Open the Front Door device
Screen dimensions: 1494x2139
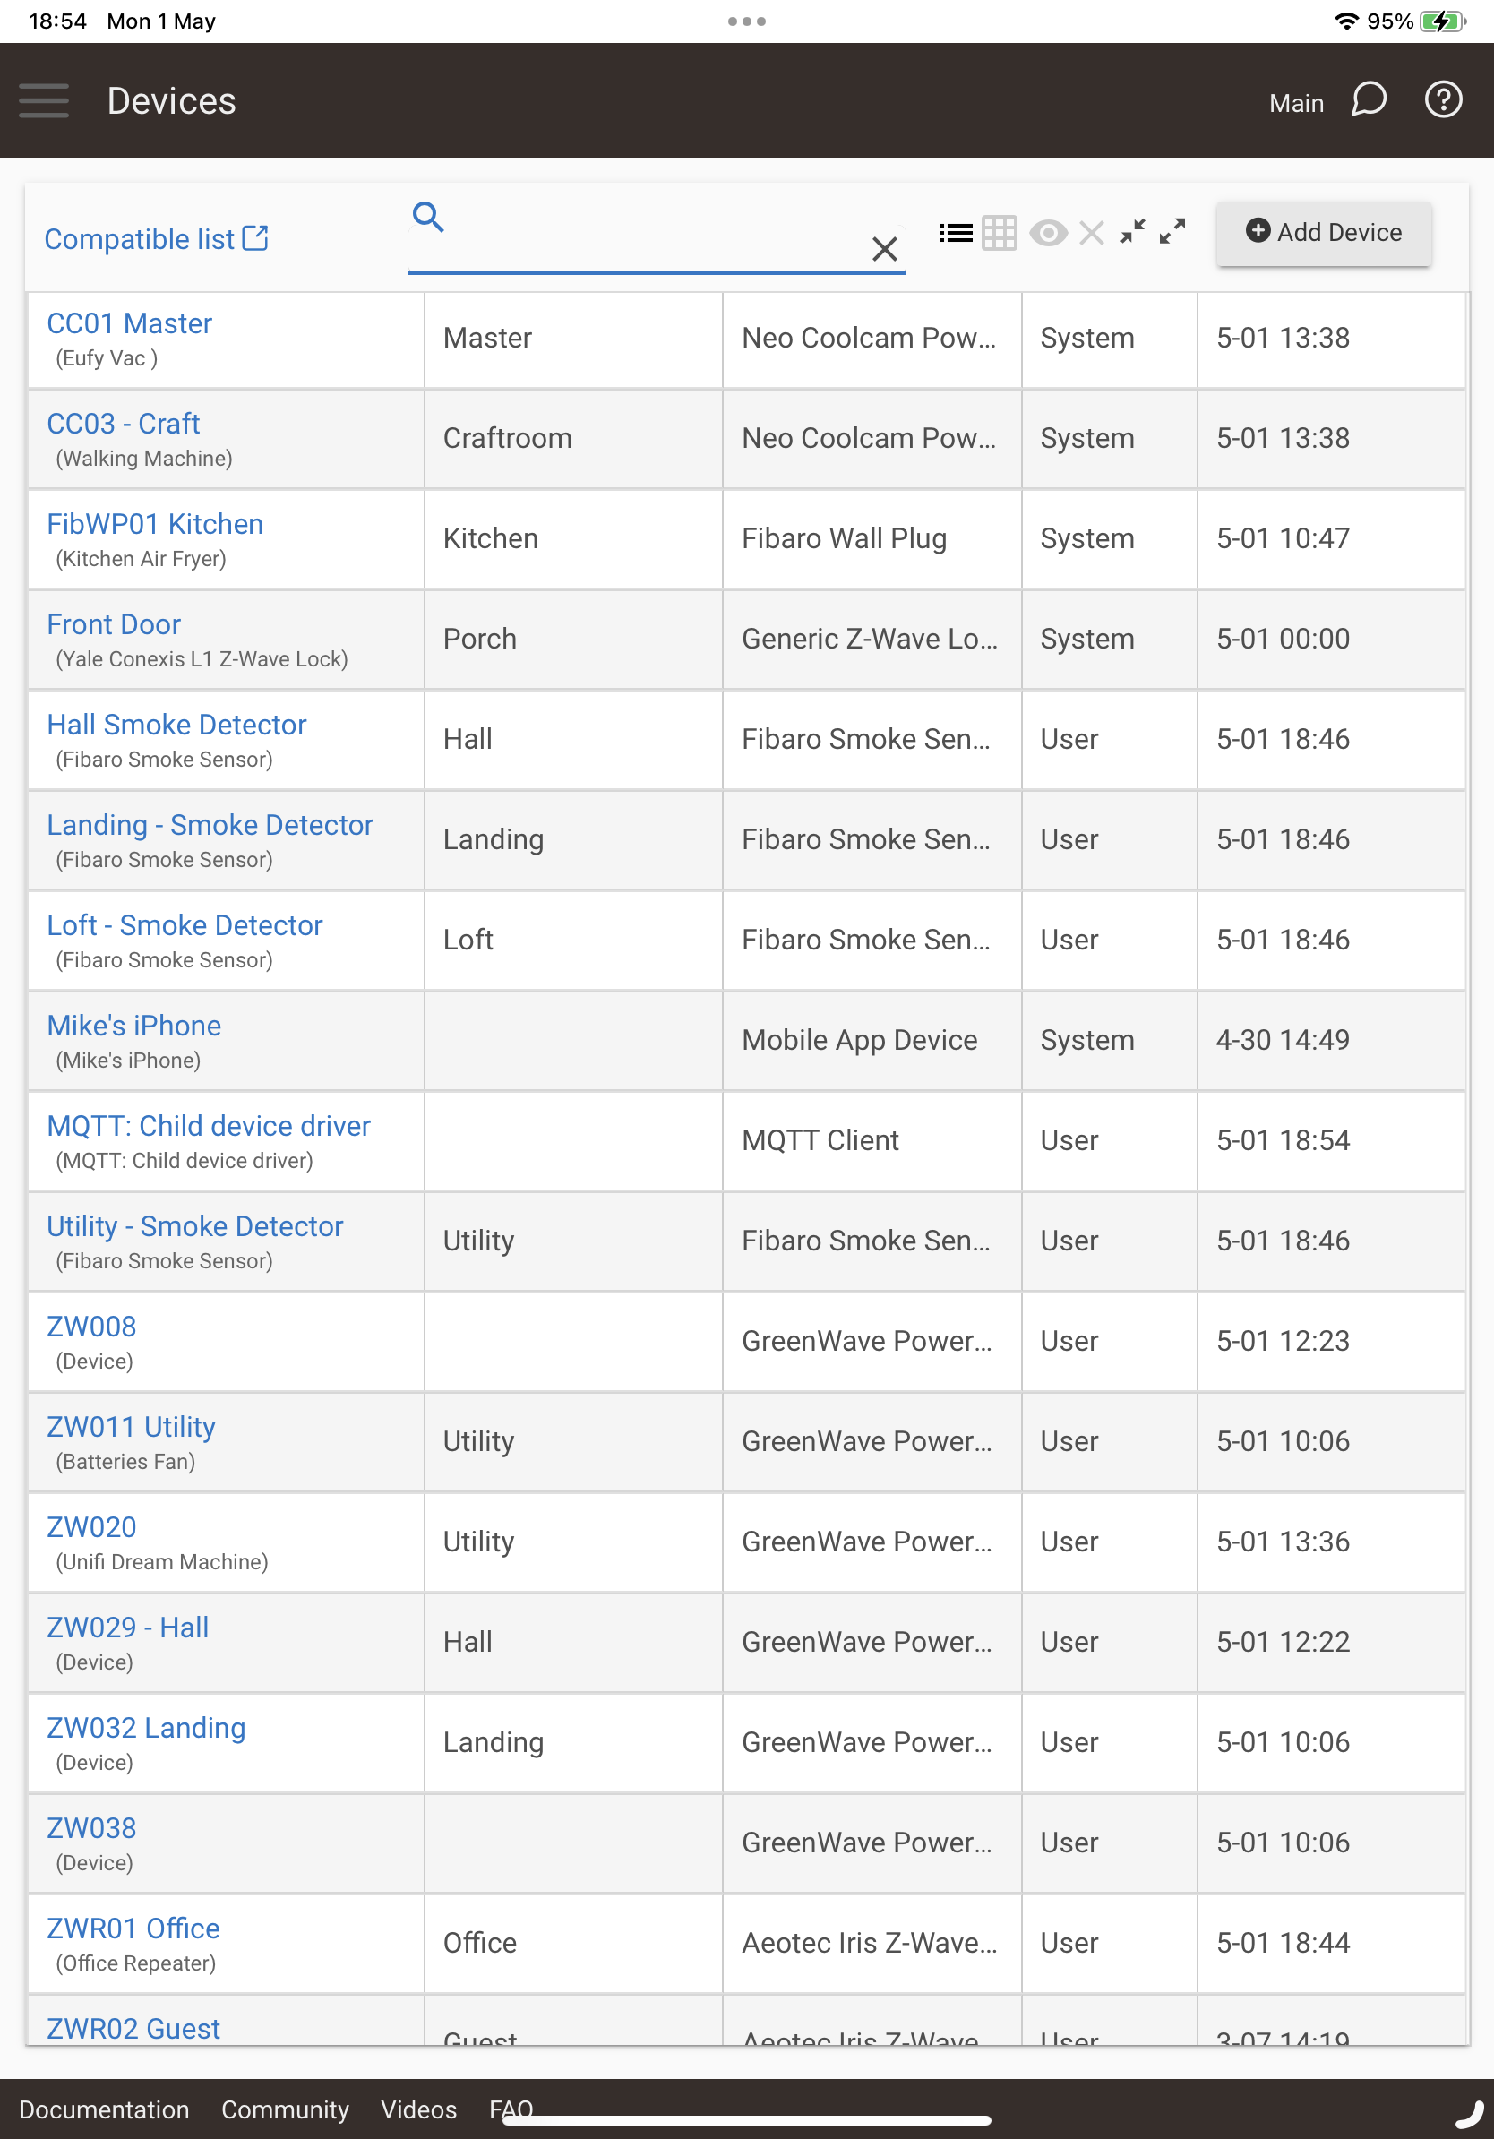click(114, 624)
